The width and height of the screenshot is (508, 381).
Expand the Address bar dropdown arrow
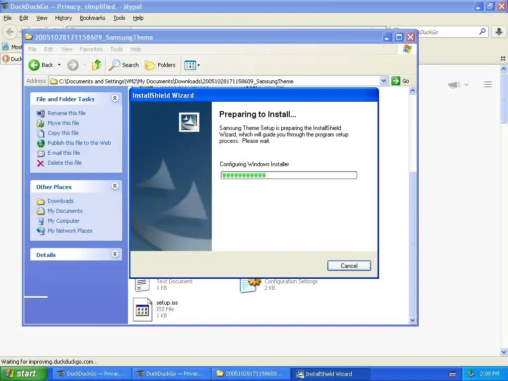(x=383, y=81)
